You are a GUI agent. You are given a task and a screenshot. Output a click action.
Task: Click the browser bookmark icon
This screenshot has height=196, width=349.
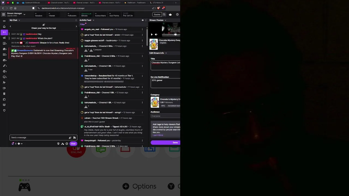click(x=34, y=8)
